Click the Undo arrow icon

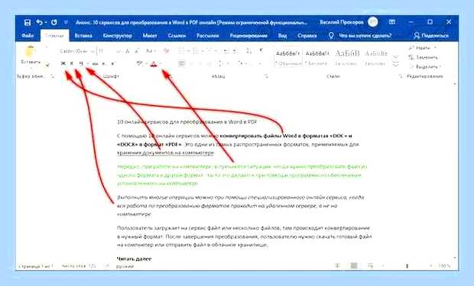pos(39,22)
